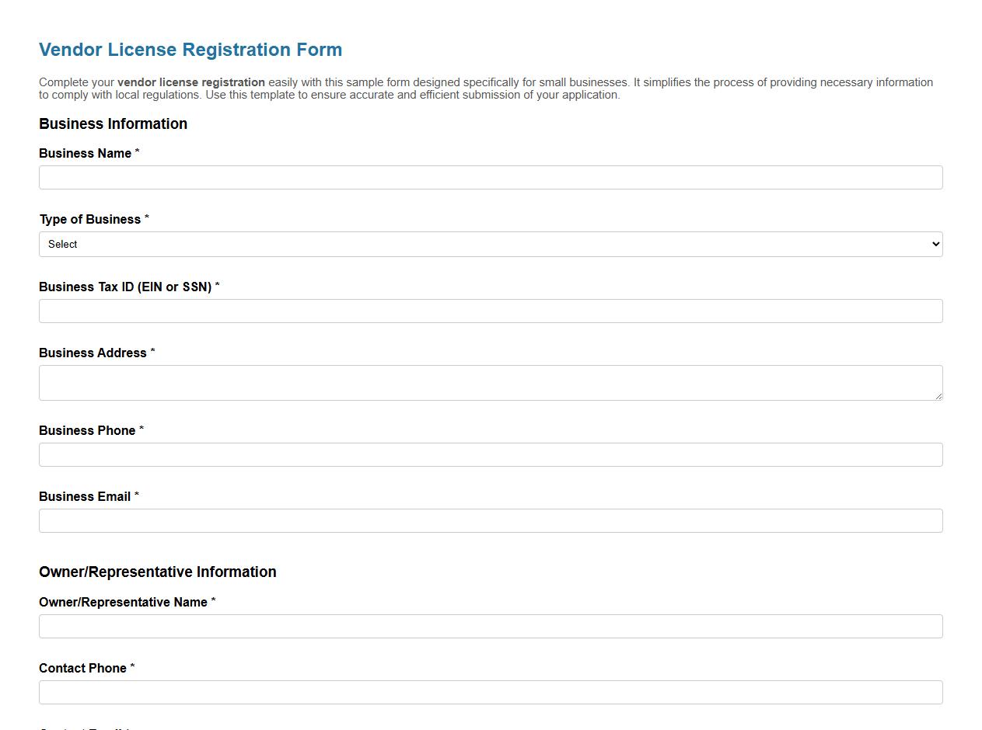Viewport: 982px width, 730px height.
Task: Click the "Business Information" section heading
Action: [x=113, y=123]
